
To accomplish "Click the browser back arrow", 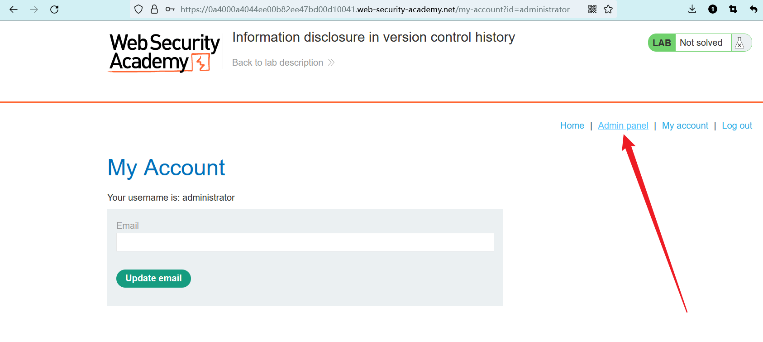I will (14, 9).
